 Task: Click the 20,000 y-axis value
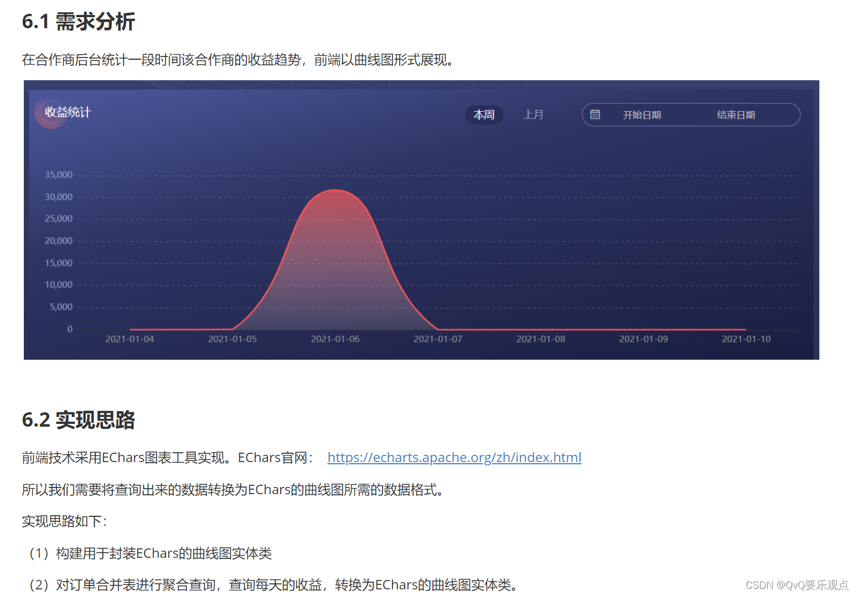(x=59, y=241)
